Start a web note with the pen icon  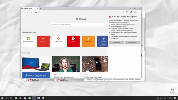131,12
